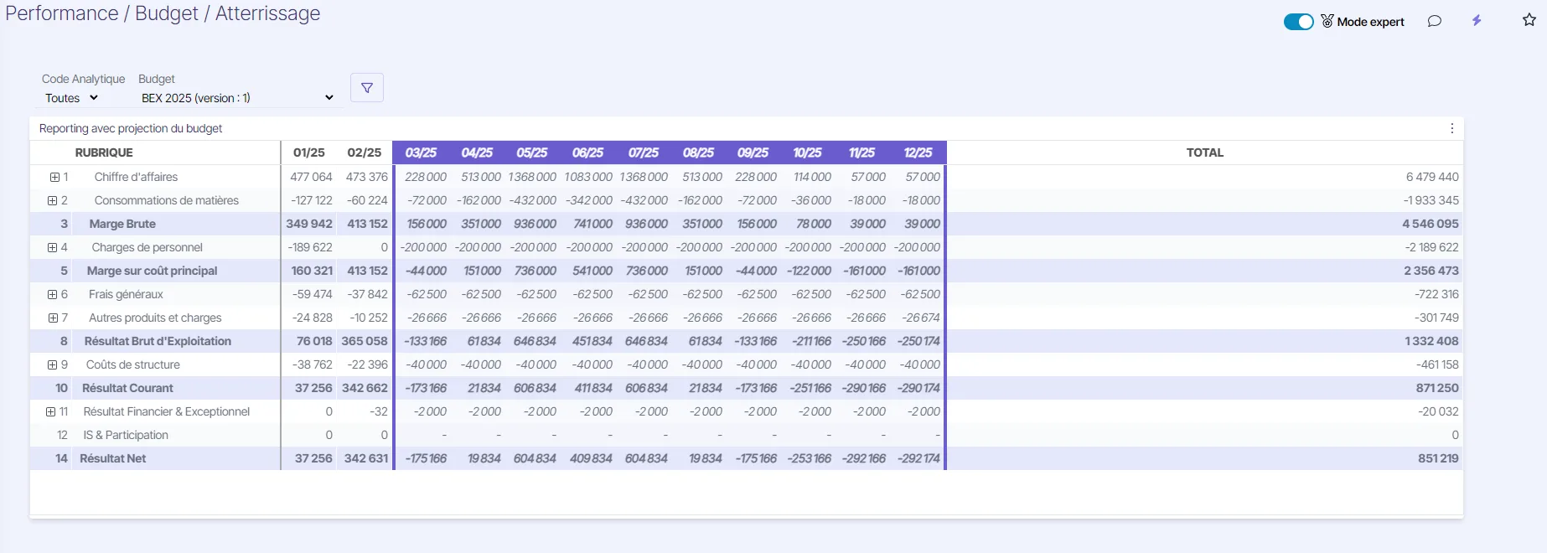Open the Code Analytique Toutes dropdown

click(x=72, y=98)
